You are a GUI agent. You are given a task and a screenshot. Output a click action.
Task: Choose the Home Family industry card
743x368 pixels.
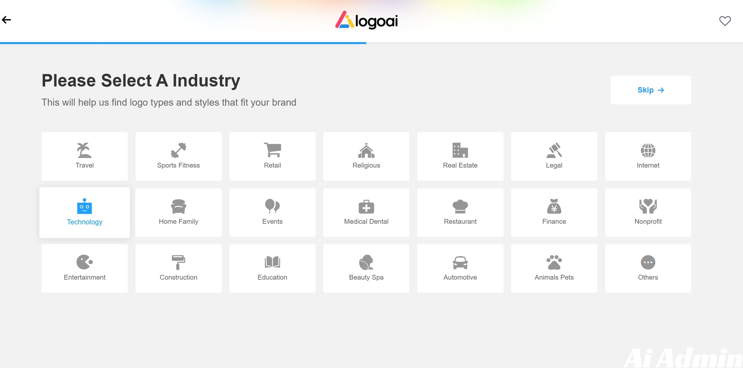(x=178, y=213)
